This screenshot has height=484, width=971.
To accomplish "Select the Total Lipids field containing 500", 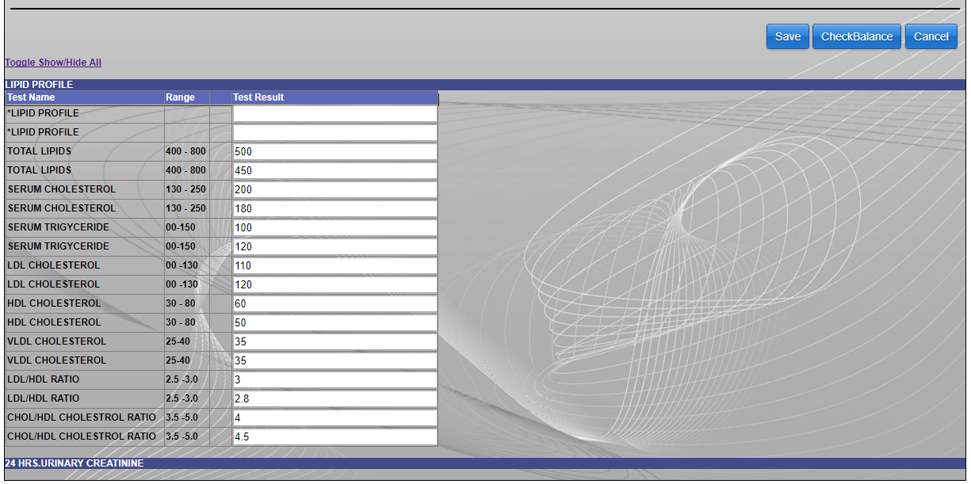I will point(334,151).
